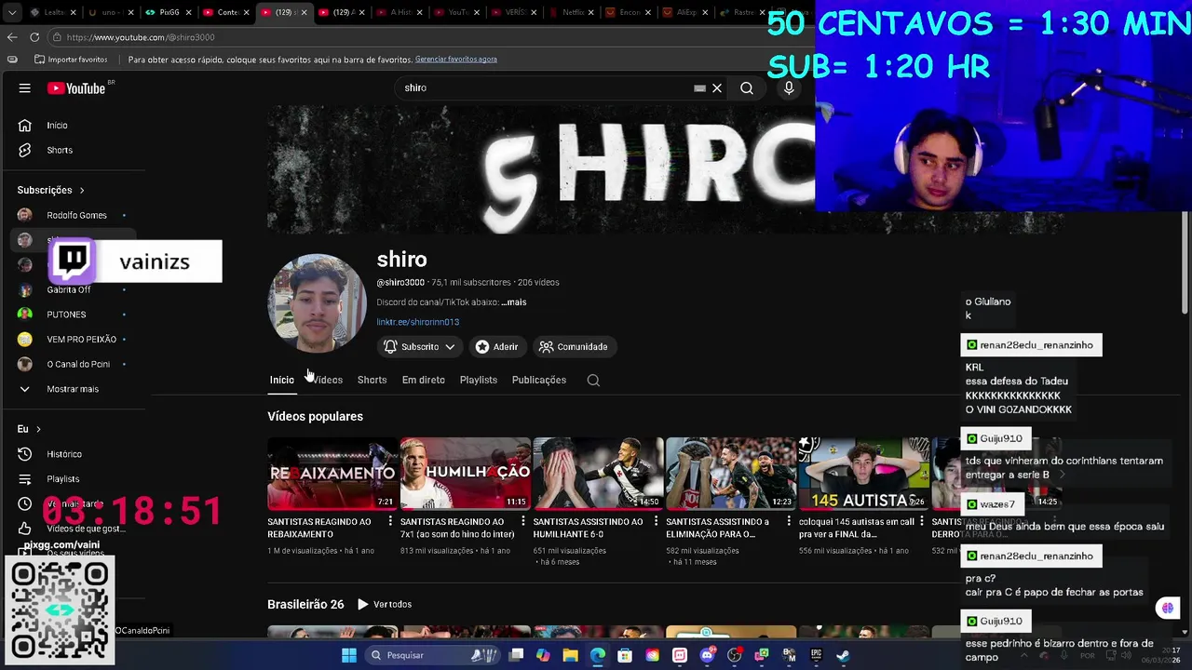Click the shiro channel avatar
1192x670 pixels.
tap(317, 303)
